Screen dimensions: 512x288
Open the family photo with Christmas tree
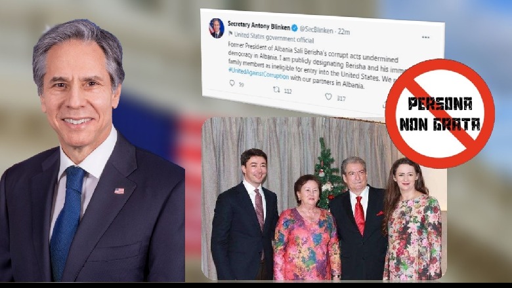coord(324,198)
